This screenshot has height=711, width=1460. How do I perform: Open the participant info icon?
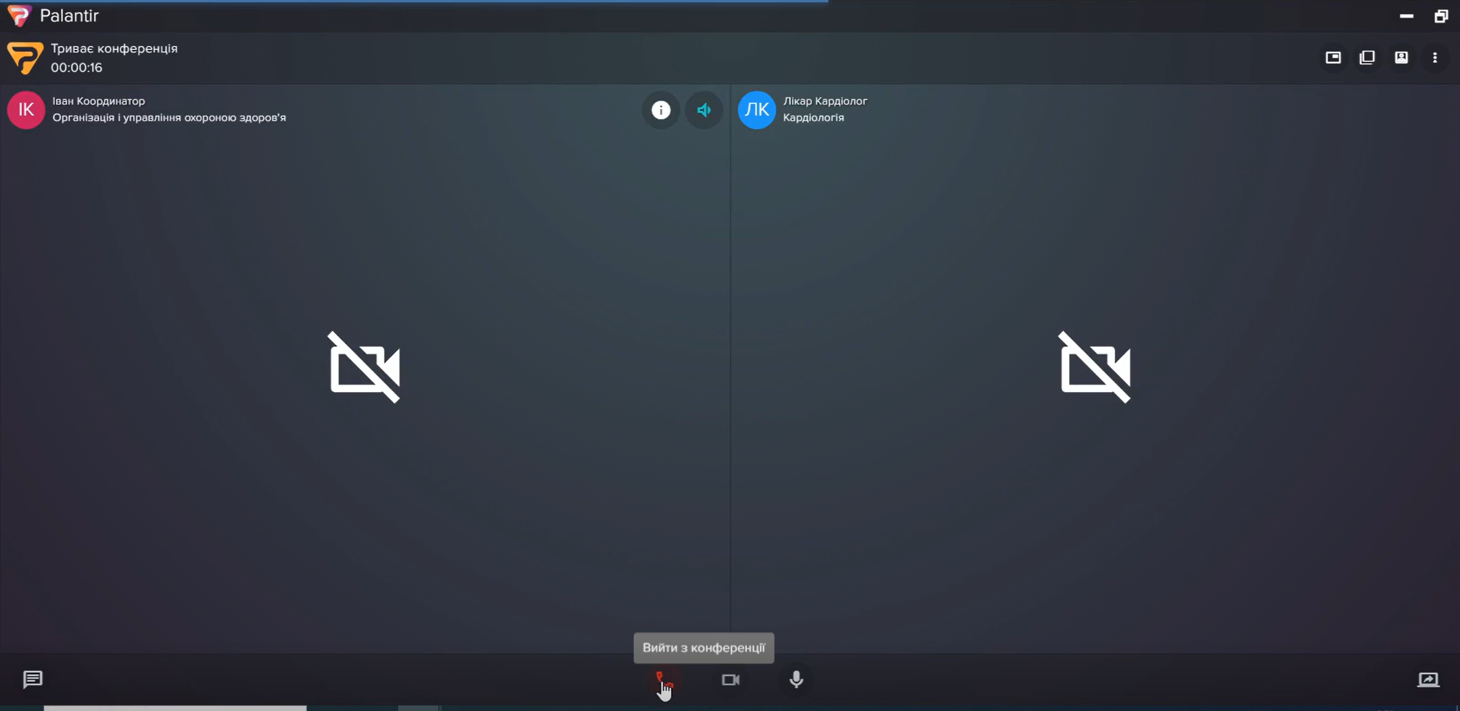tap(661, 110)
